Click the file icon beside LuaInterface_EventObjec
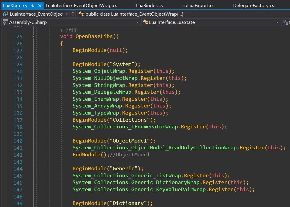Viewport: 290px width, 207px height. (6, 14)
